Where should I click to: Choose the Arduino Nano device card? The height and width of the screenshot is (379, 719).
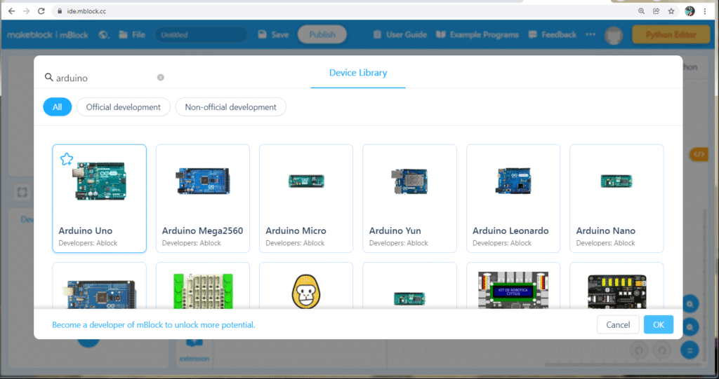[x=616, y=198]
